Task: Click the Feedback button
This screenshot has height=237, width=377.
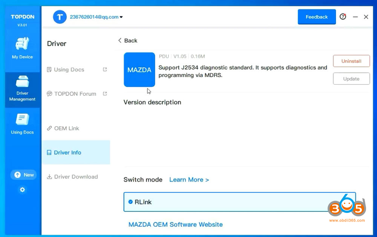Action: (x=317, y=17)
